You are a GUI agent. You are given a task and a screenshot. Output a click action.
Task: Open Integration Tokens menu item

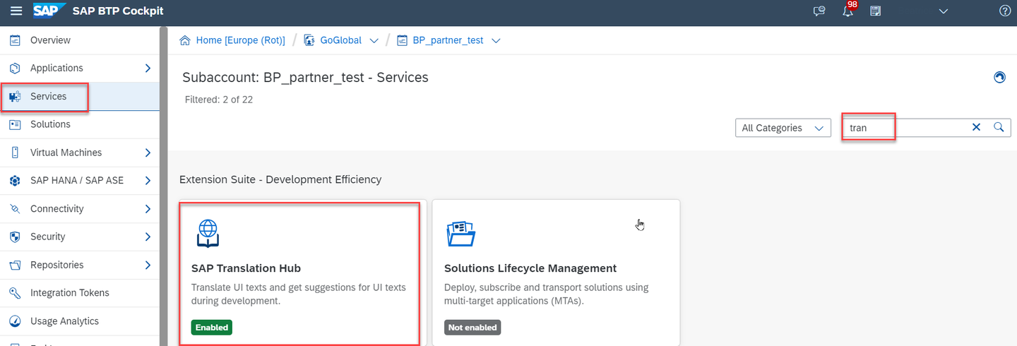click(x=80, y=293)
